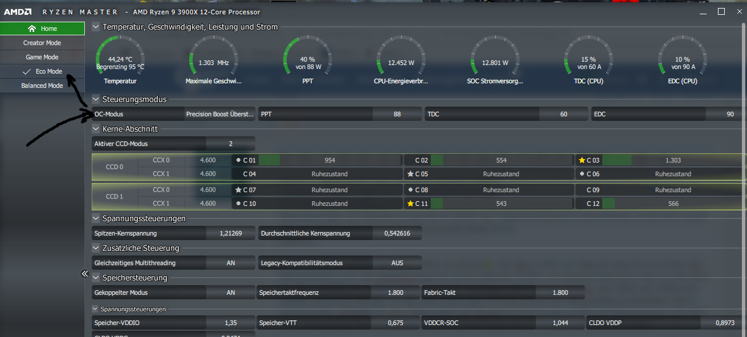The width and height of the screenshot is (747, 337).
Task: Switch to Game Mode profile
Action: [x=42, y=57]
